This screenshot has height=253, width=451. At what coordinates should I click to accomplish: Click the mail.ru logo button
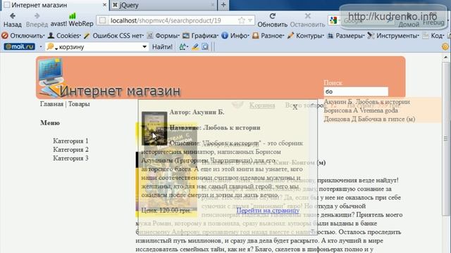click(20, 46)
